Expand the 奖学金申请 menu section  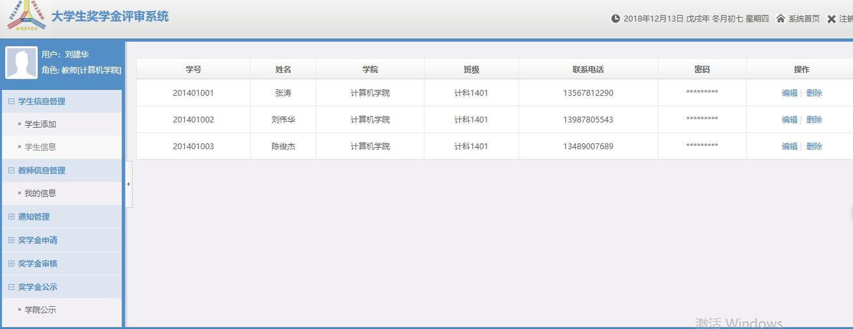(x=62, y=240)
